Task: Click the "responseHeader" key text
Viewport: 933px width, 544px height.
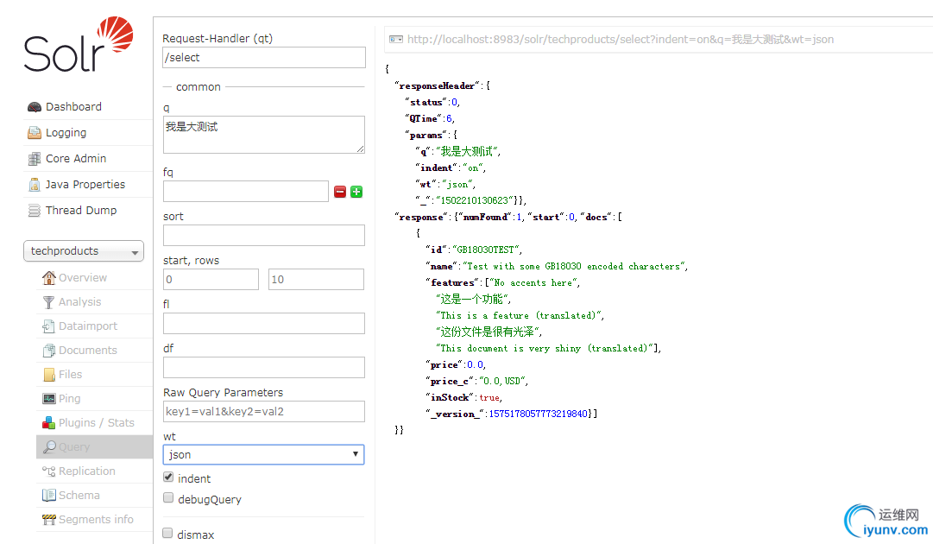Action: [x=438, y=85]
